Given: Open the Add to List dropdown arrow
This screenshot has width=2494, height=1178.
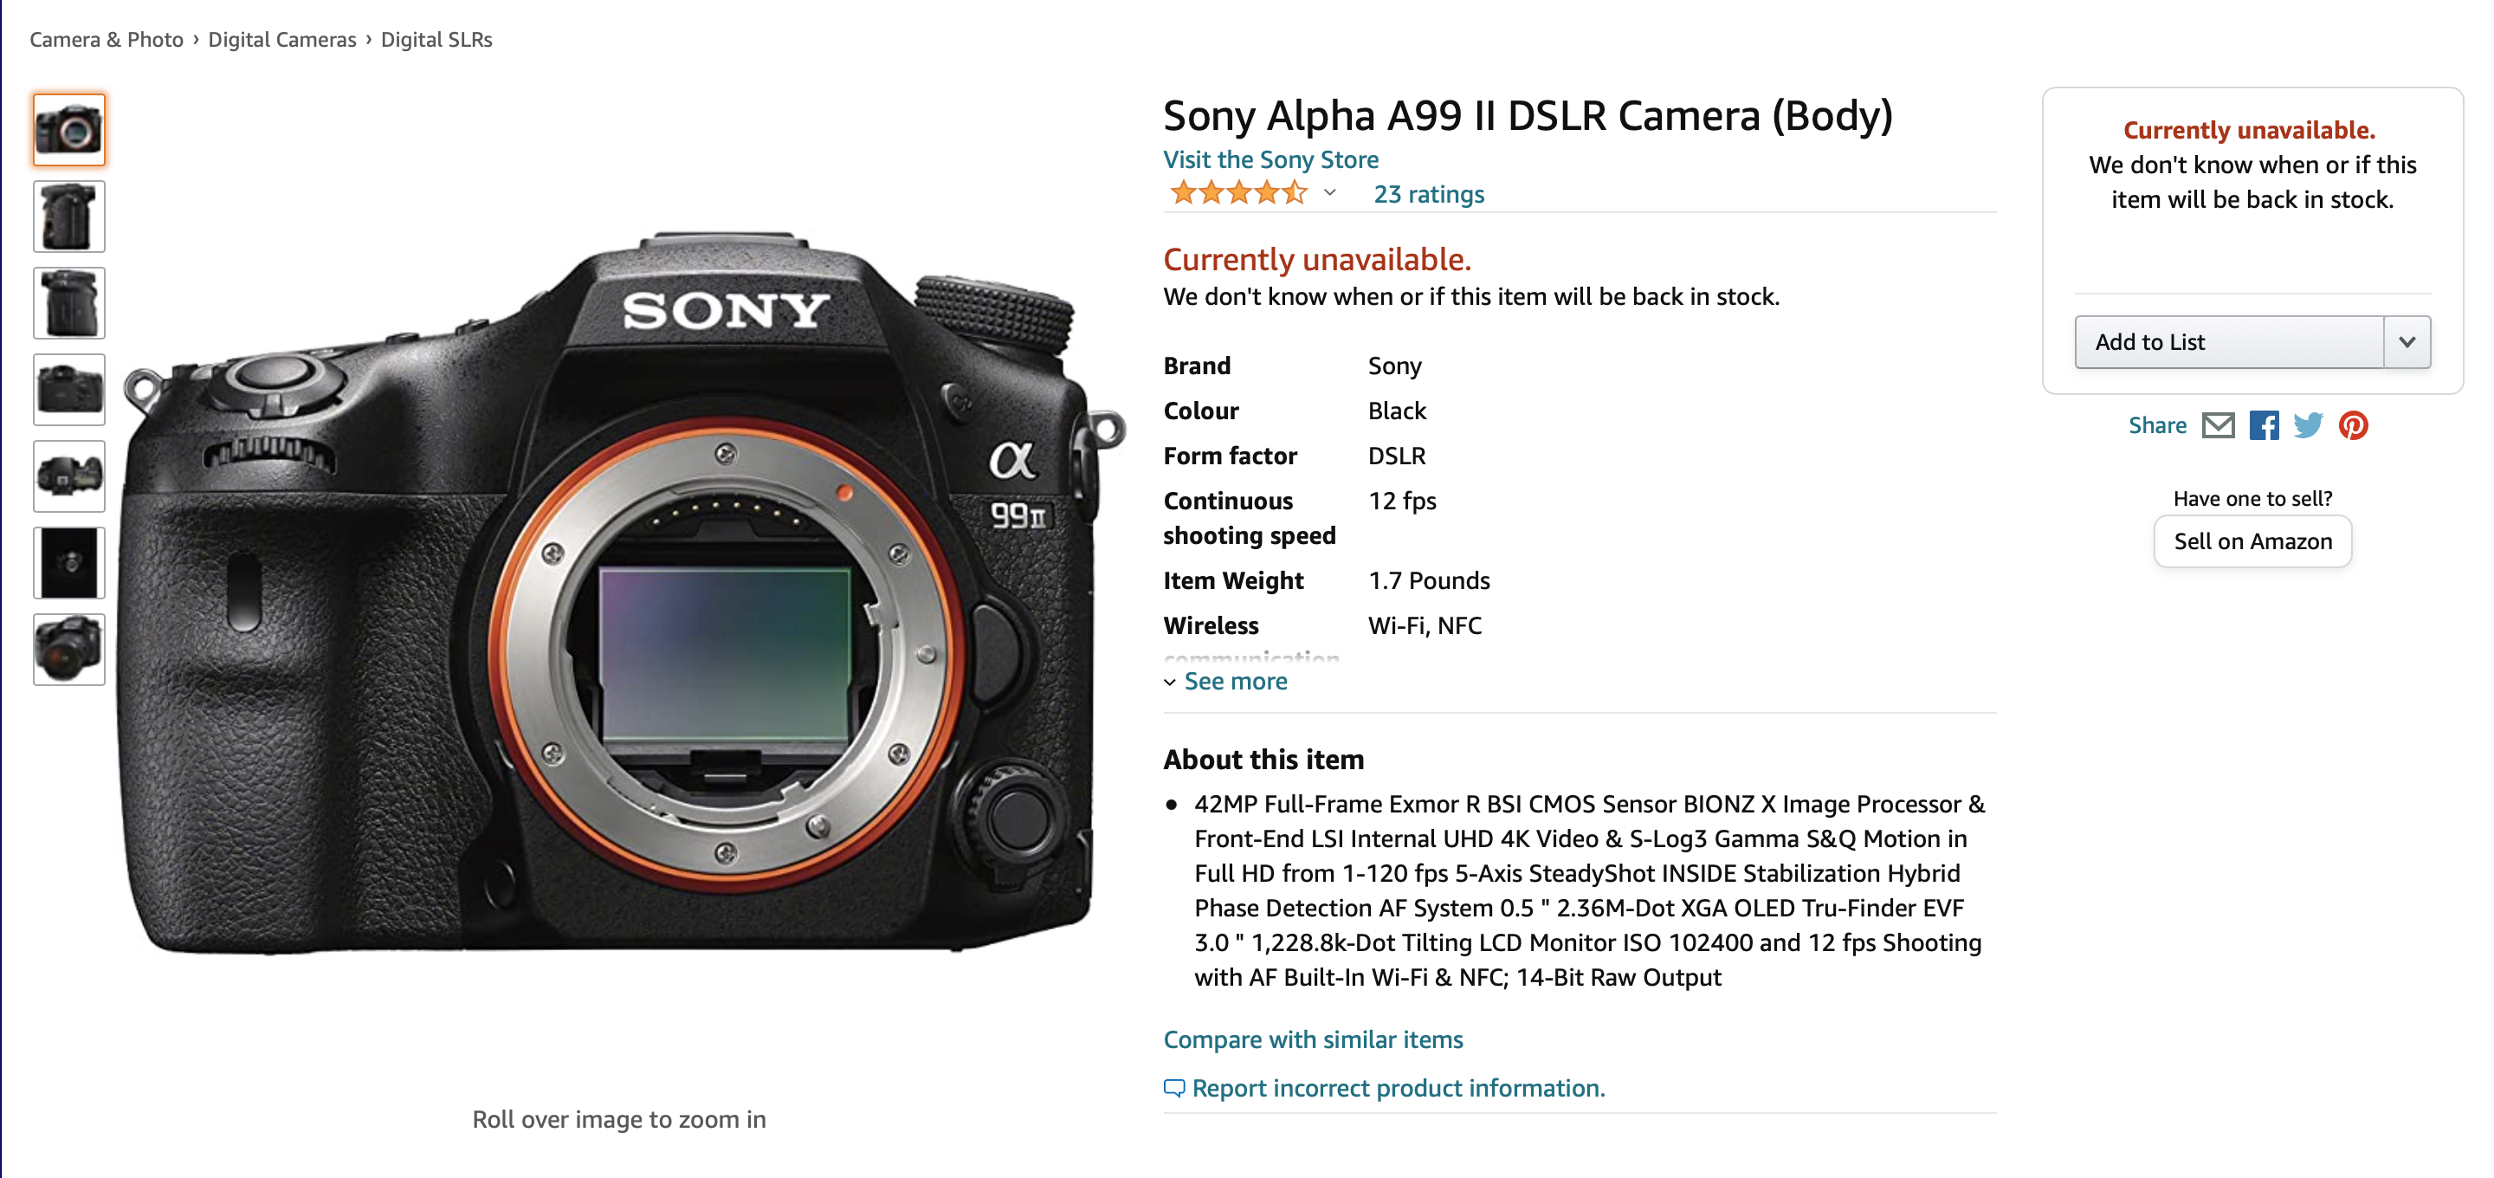Looking at the screenshot, I should point(2407,342).
